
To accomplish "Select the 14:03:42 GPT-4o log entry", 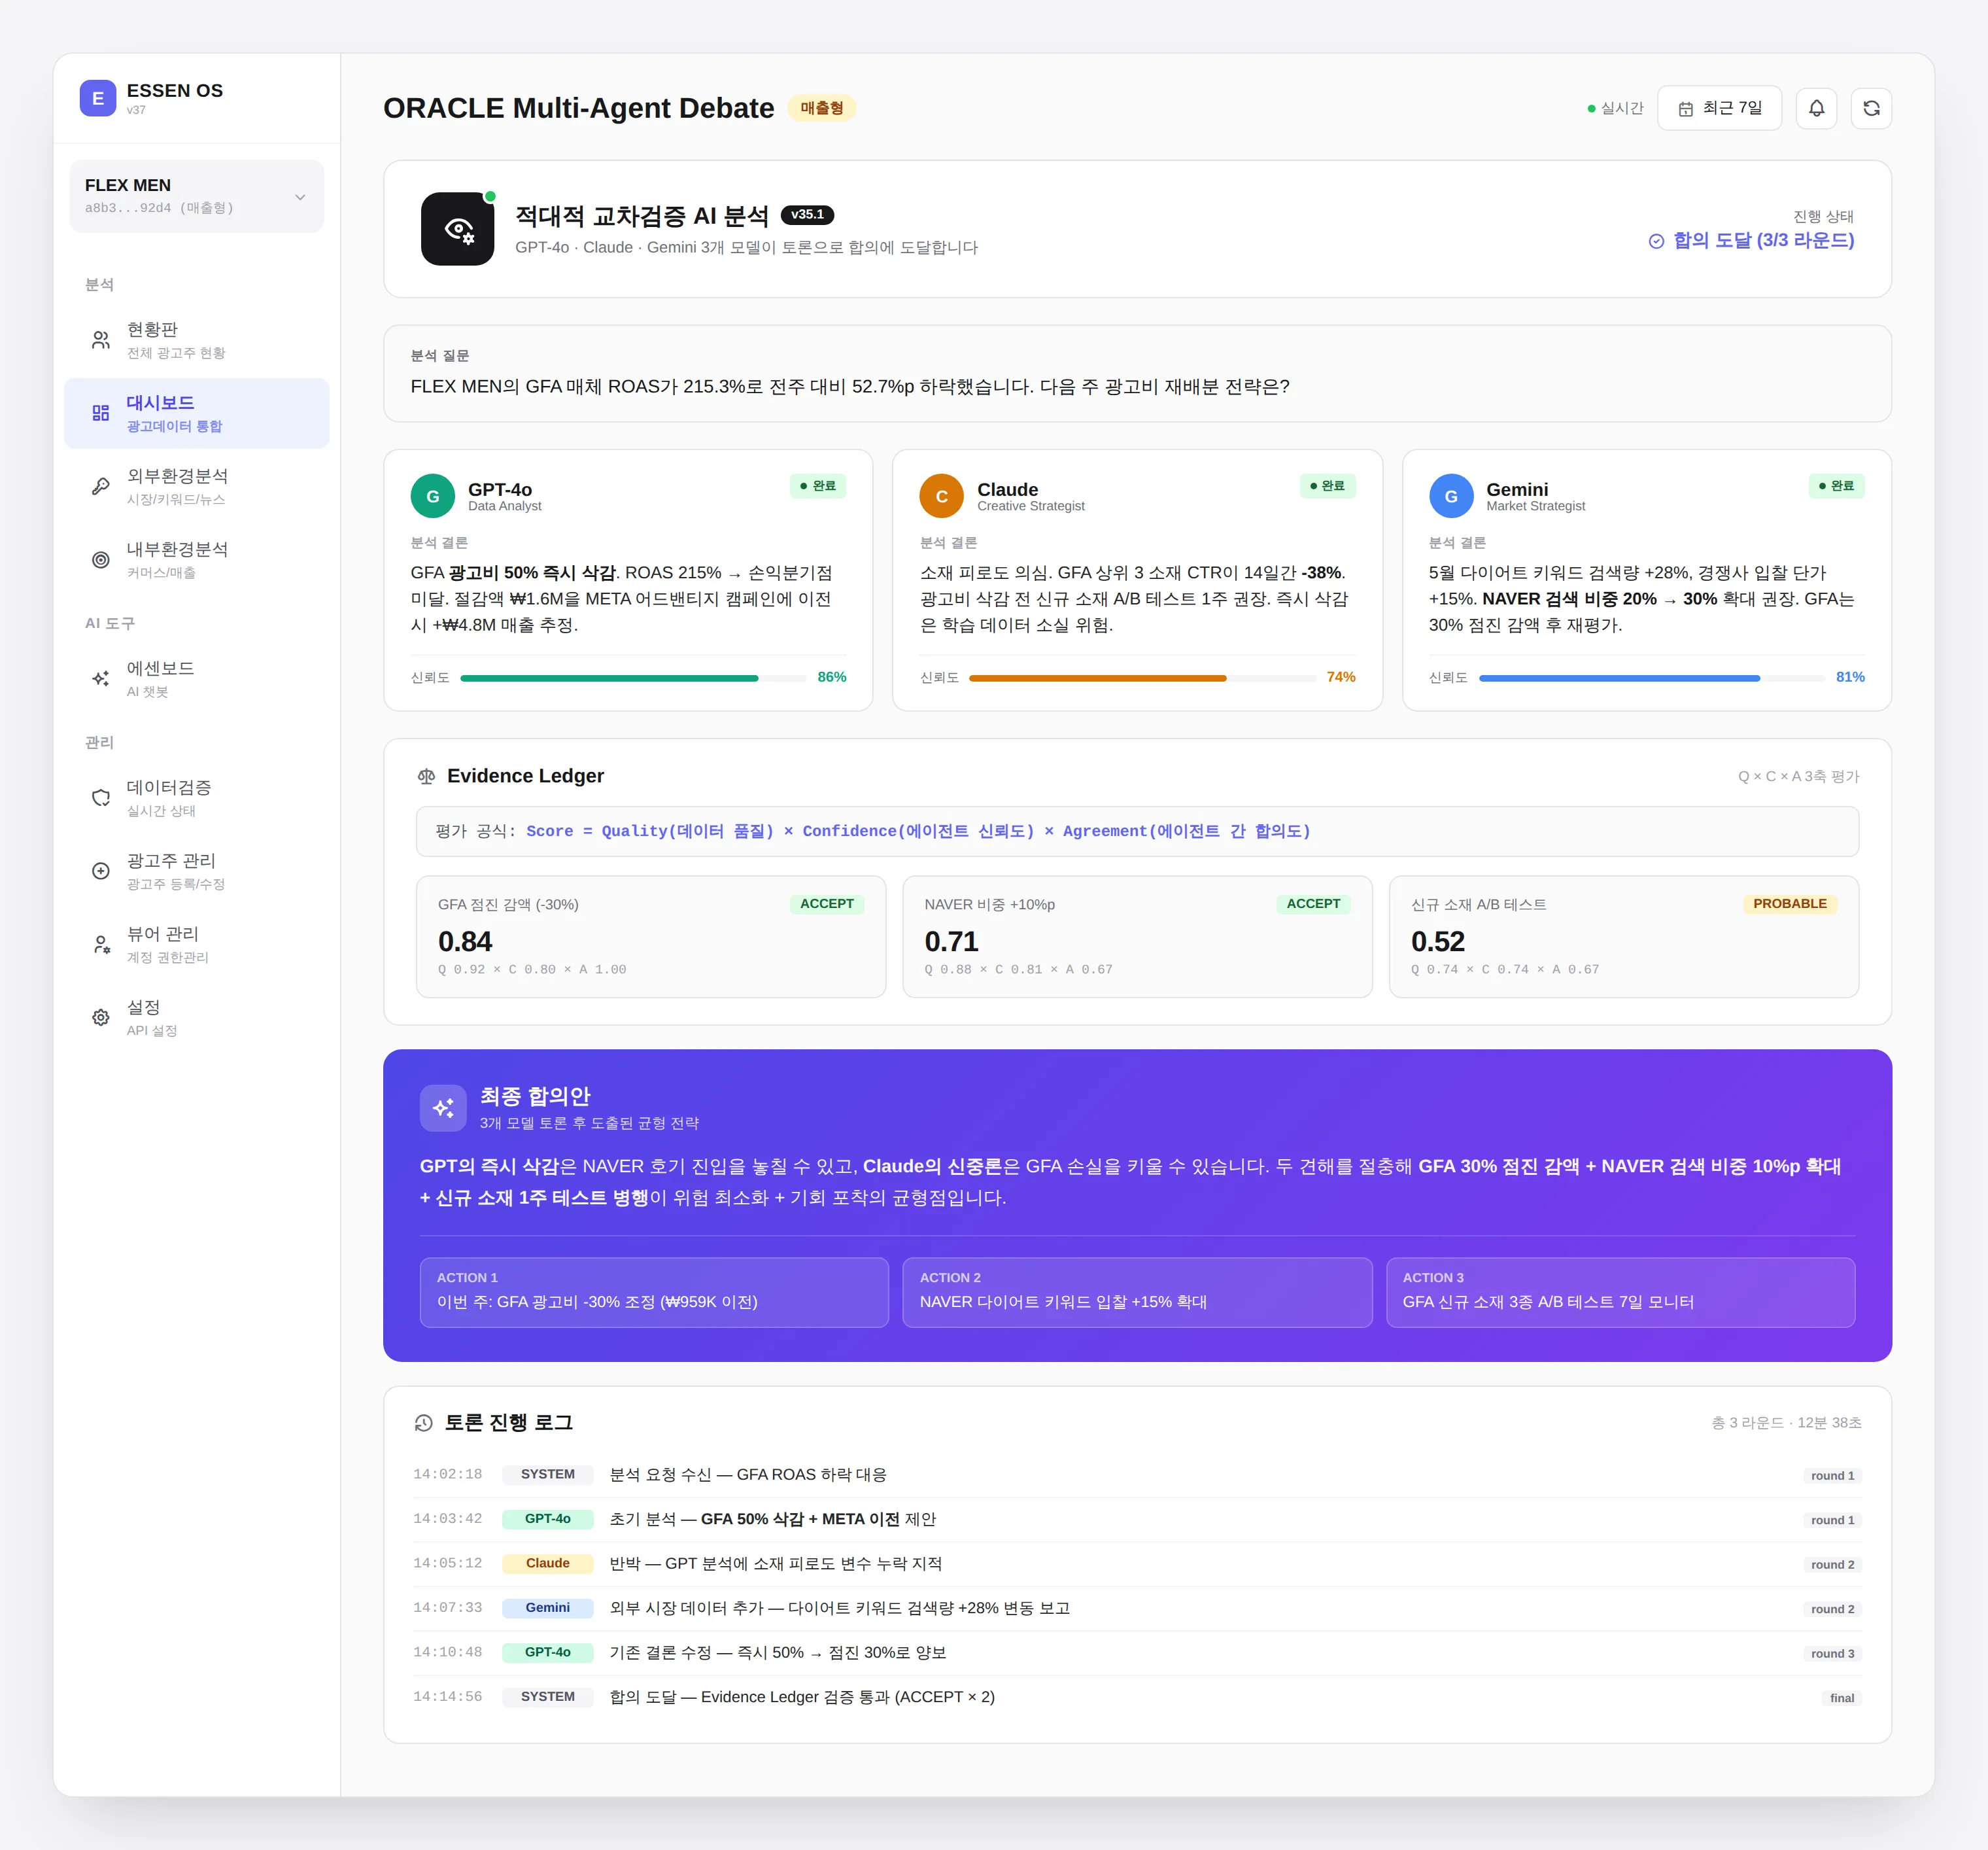I will click(1137, 1519).
